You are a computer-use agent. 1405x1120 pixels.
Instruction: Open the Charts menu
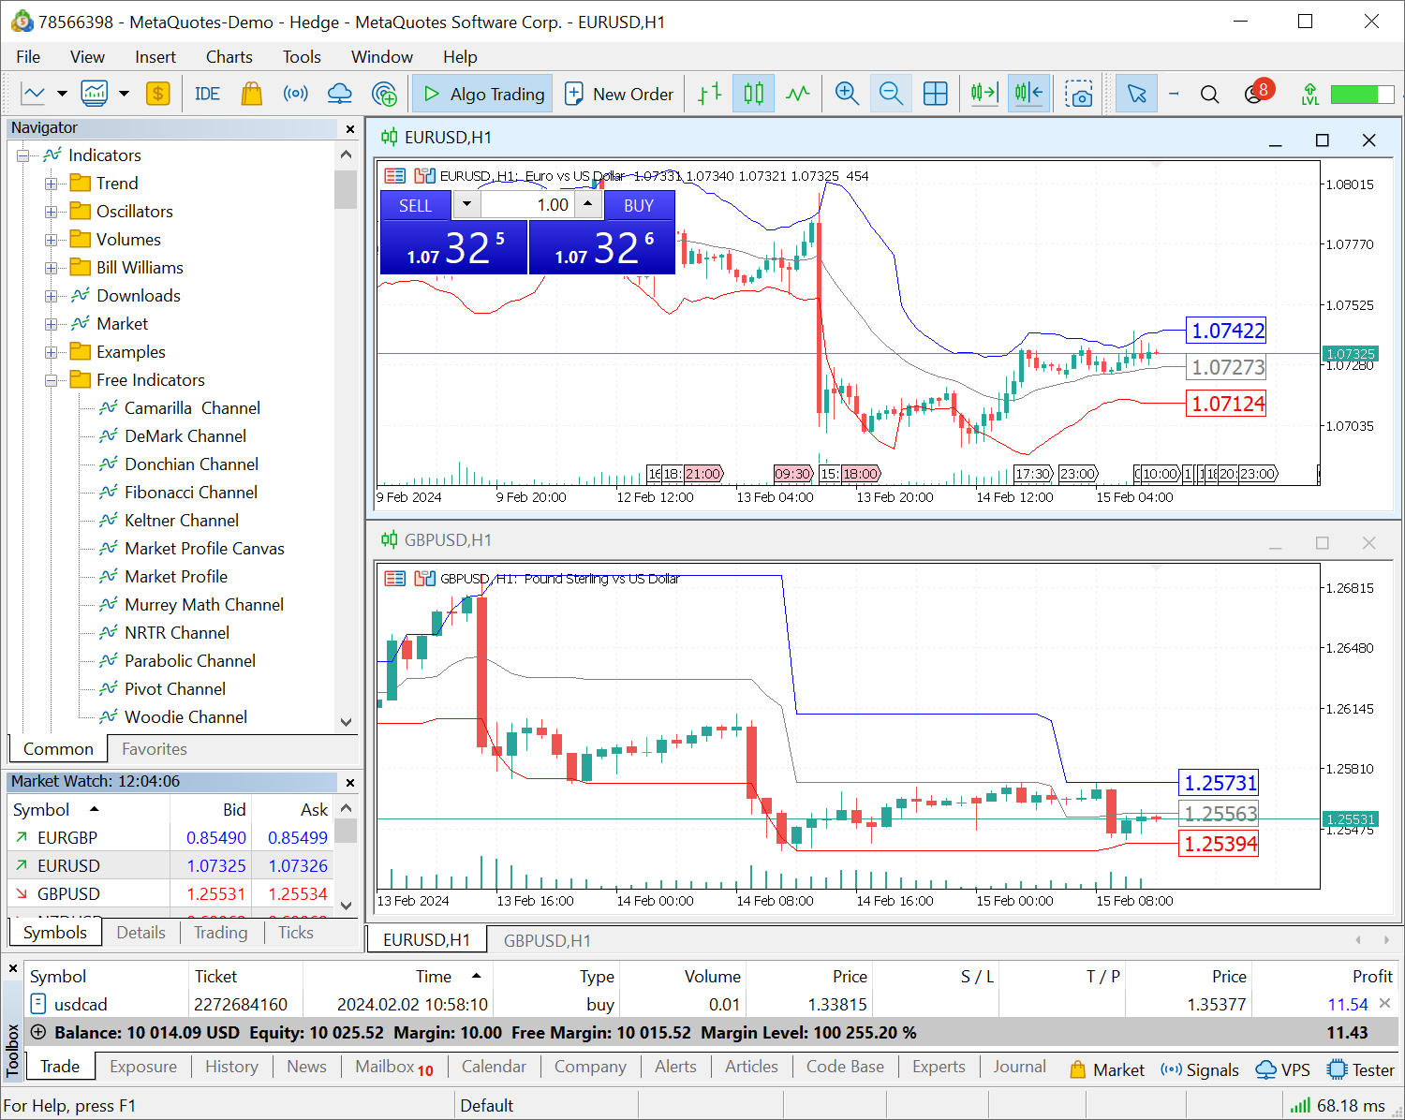[229, 57]
